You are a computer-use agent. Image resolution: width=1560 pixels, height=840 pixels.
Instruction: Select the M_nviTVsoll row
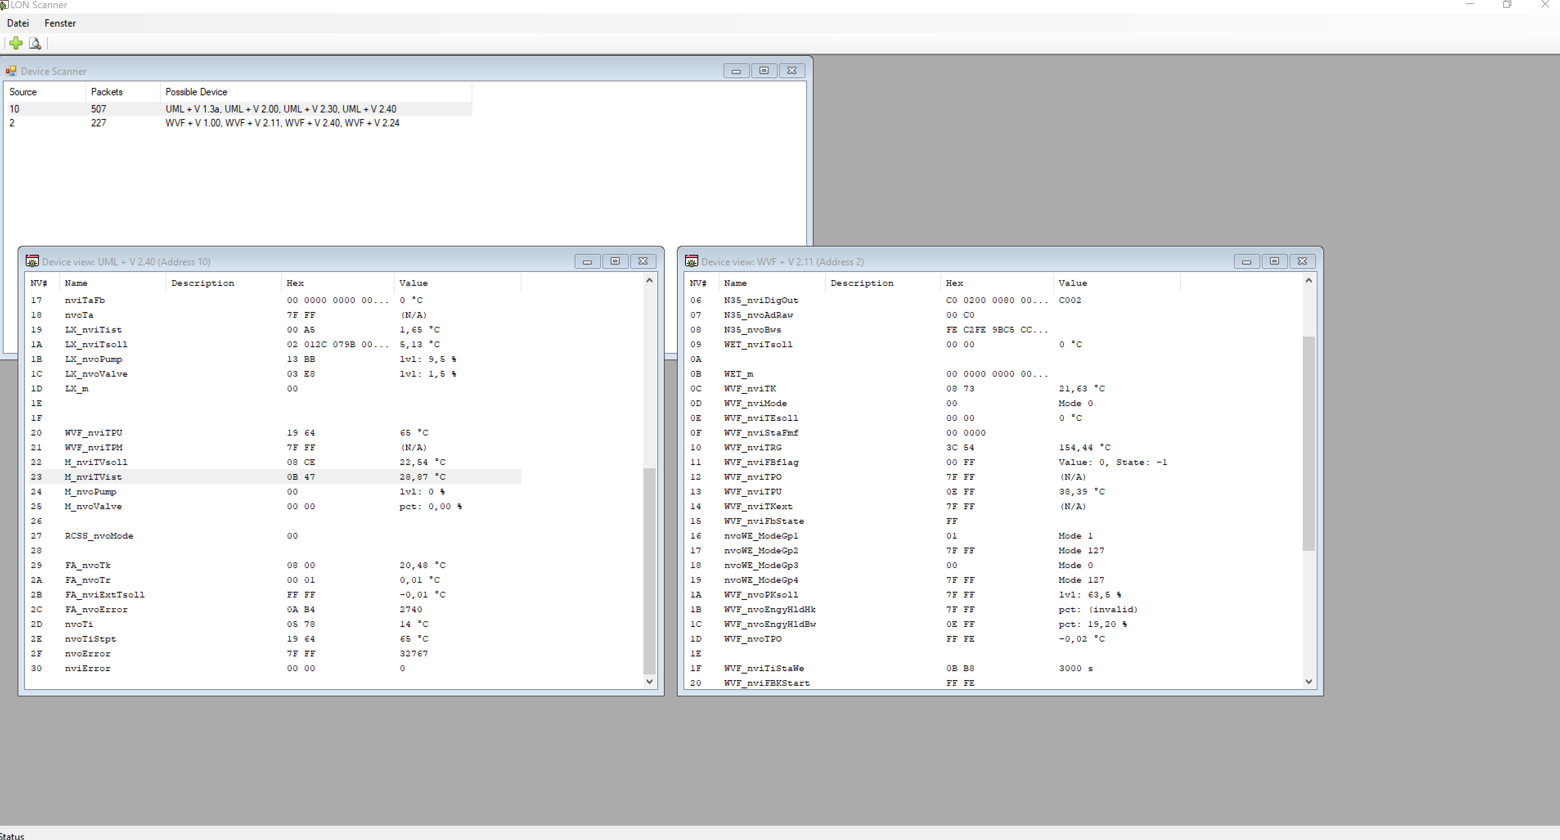[x=275, y=462]
